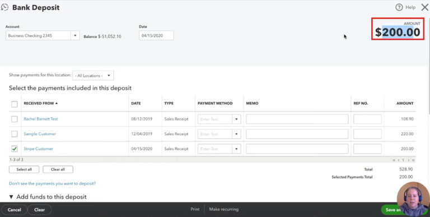The image size is (430, 217).
Task: Click the Clear all button
Action: click(x=58, y=169)
